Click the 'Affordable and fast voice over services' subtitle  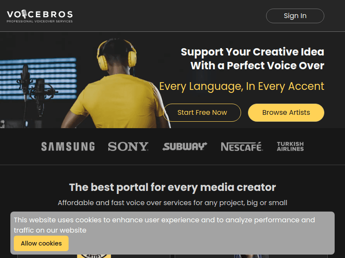172,203
